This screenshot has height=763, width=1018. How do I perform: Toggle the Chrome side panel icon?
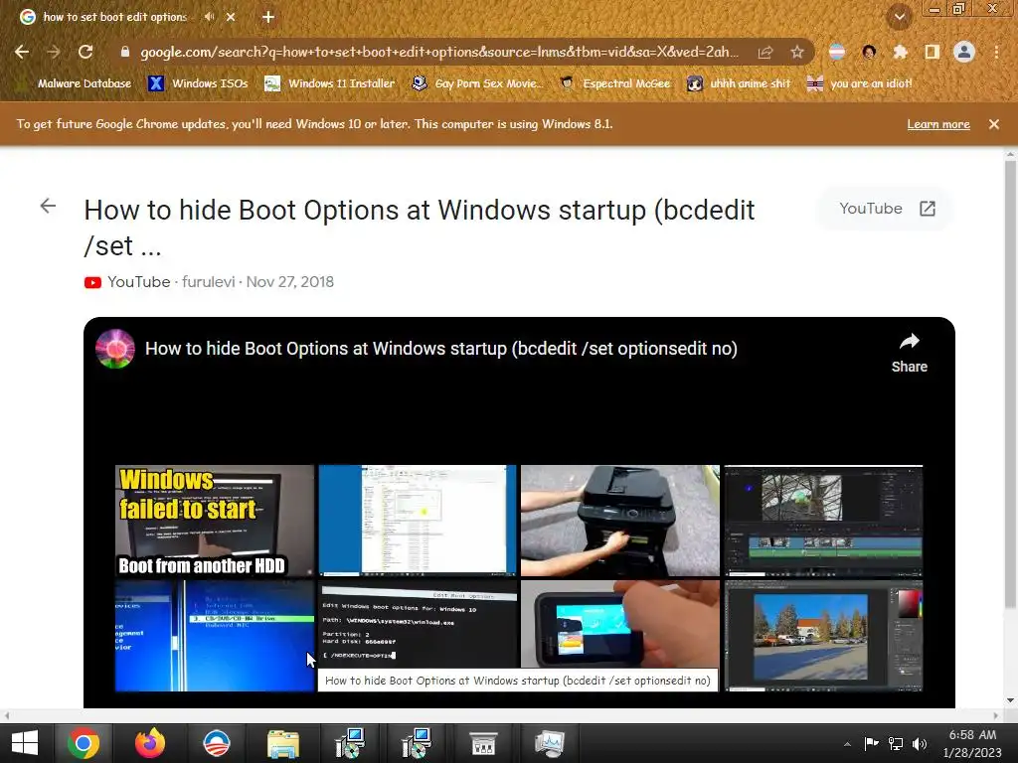point(932,52)
